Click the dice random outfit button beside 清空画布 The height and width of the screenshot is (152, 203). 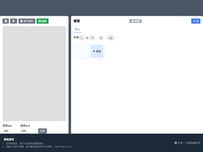click(x=14, y=21)
